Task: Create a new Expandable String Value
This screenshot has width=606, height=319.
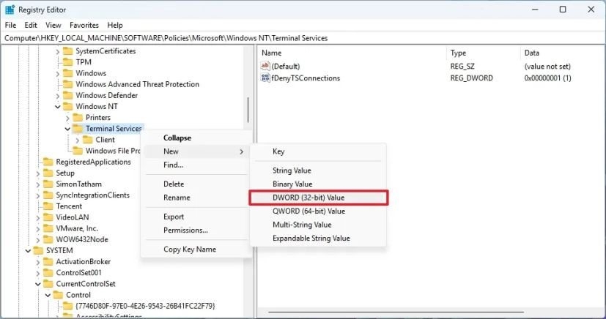Action: (x=318, y=238)
